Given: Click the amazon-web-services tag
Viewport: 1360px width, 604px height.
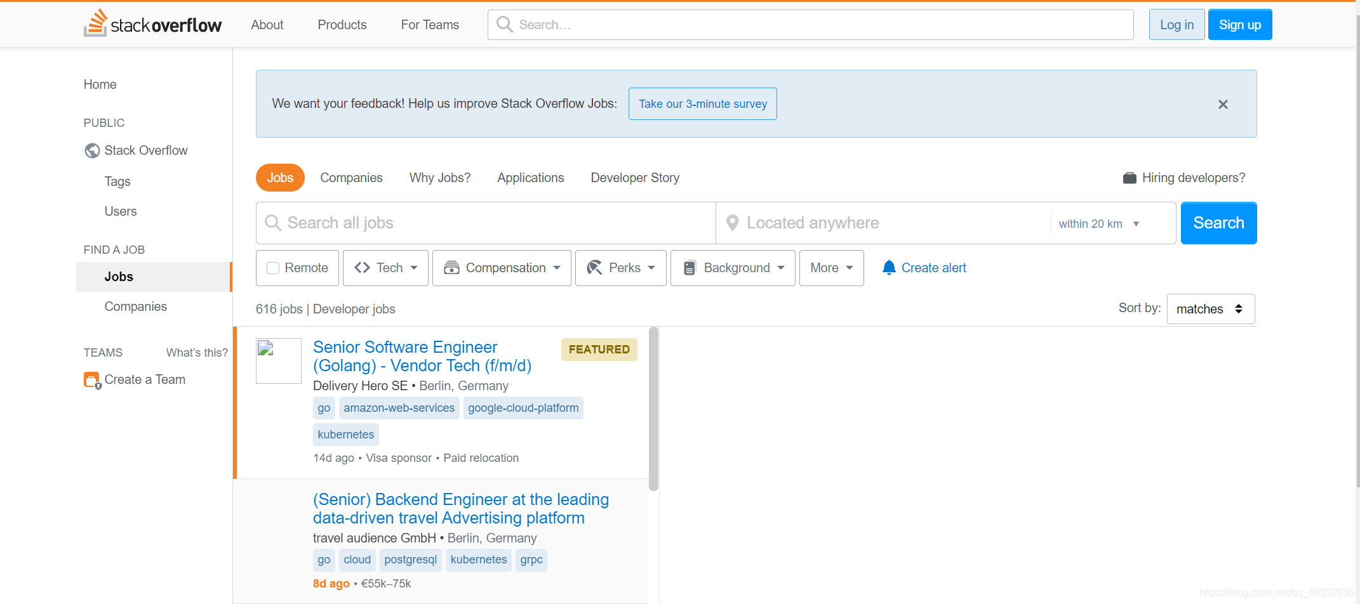Looking at the screenshot, I should pos(399,408).
